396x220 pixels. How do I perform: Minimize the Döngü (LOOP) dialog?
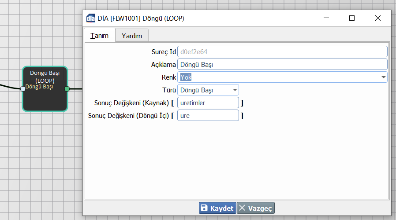pos(327,18)
